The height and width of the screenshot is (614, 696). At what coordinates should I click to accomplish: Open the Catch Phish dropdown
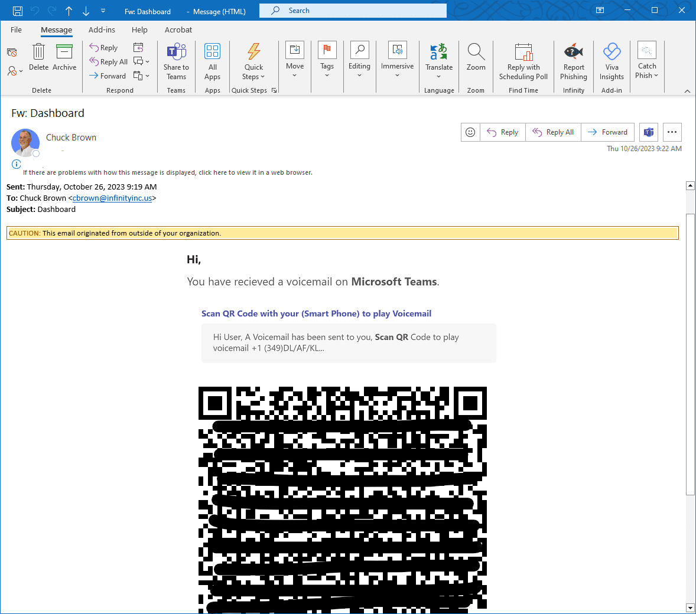(647, 61)
